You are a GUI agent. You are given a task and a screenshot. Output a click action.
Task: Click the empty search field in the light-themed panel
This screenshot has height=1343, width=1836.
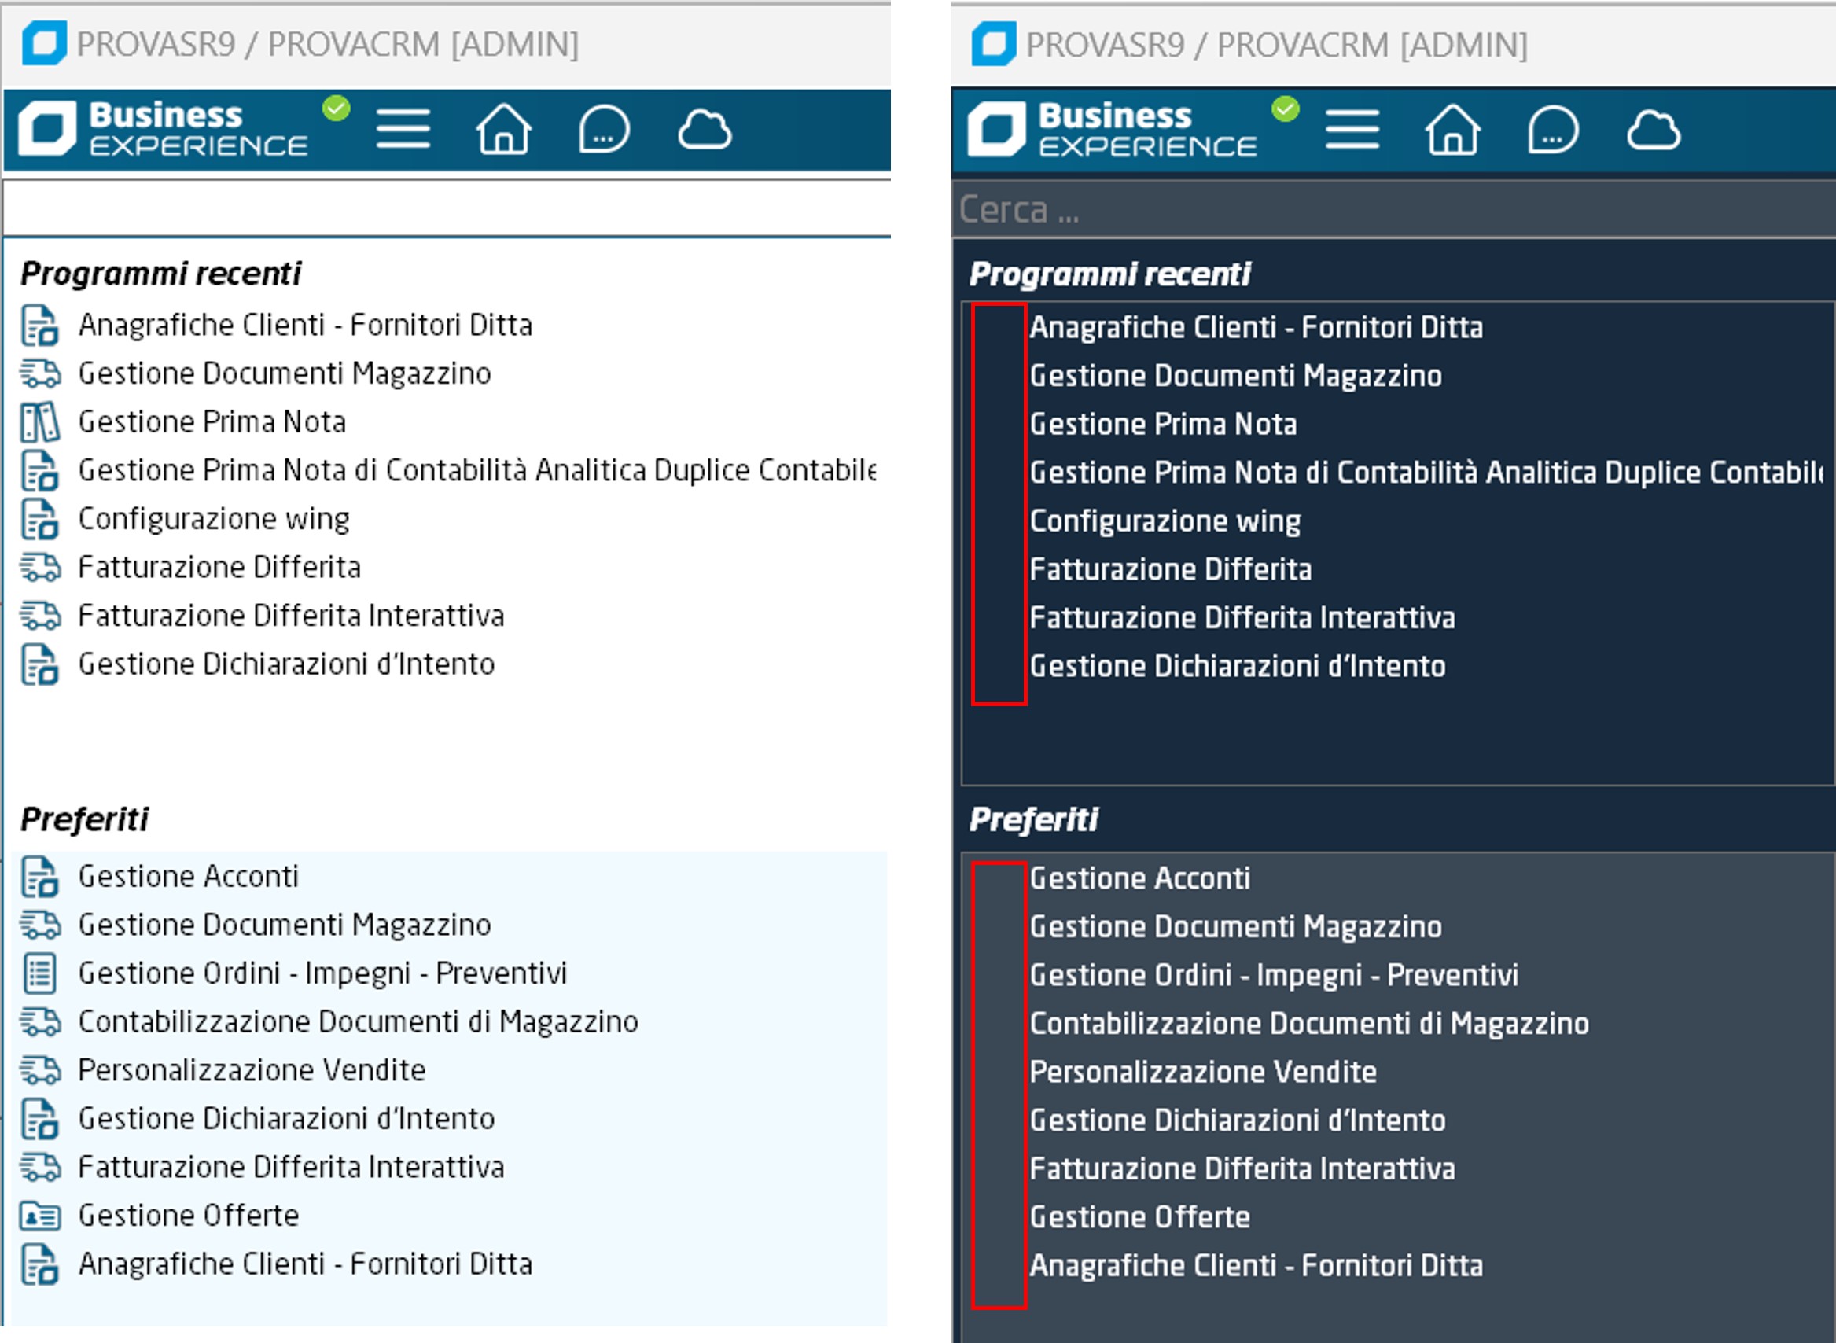pyautogui.click(x=447, y=209)
